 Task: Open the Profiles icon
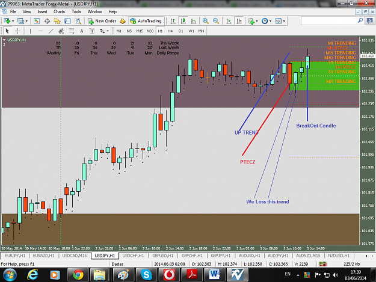coord(21,21)
